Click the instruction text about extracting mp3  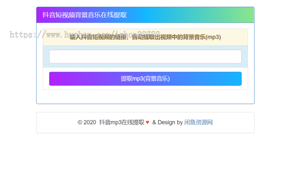tap(145, 37)
